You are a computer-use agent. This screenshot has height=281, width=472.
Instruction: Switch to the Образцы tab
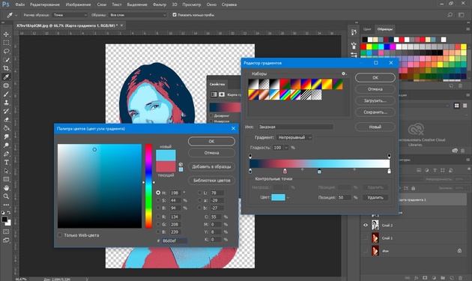click(x=384, y=29)
